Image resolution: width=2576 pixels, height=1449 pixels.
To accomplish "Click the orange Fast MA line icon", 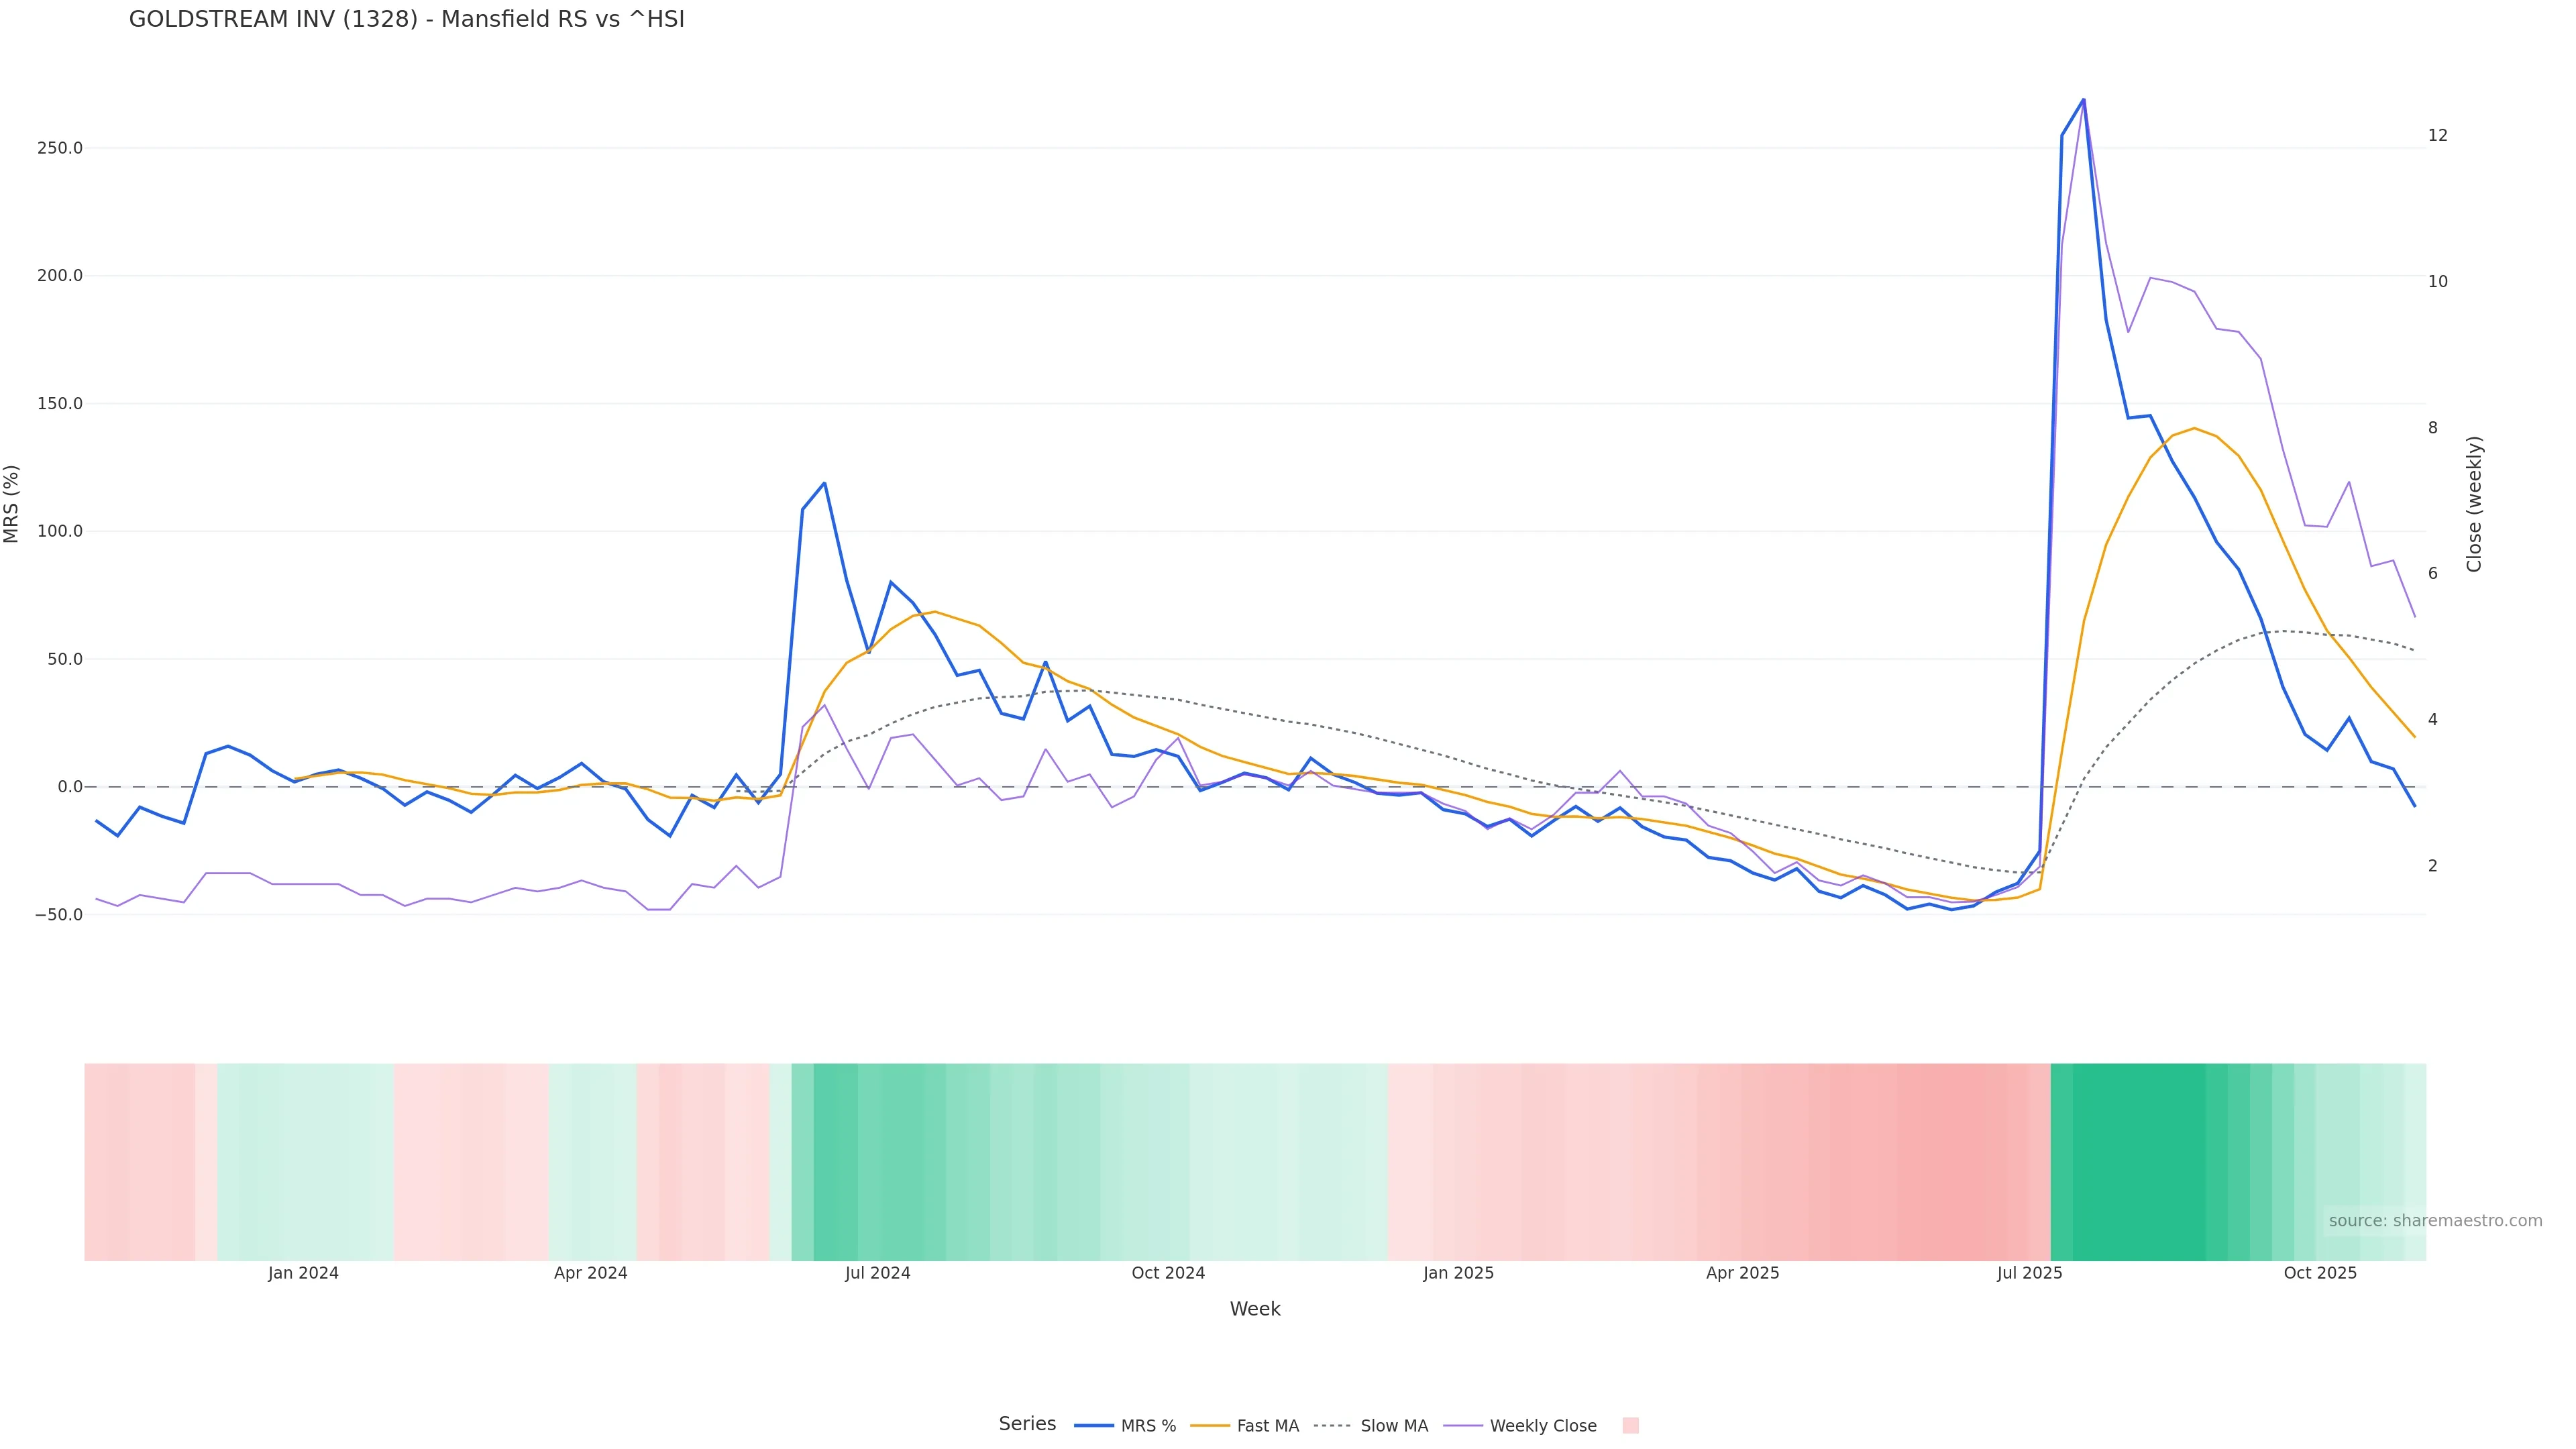I will (1210, 1426).
